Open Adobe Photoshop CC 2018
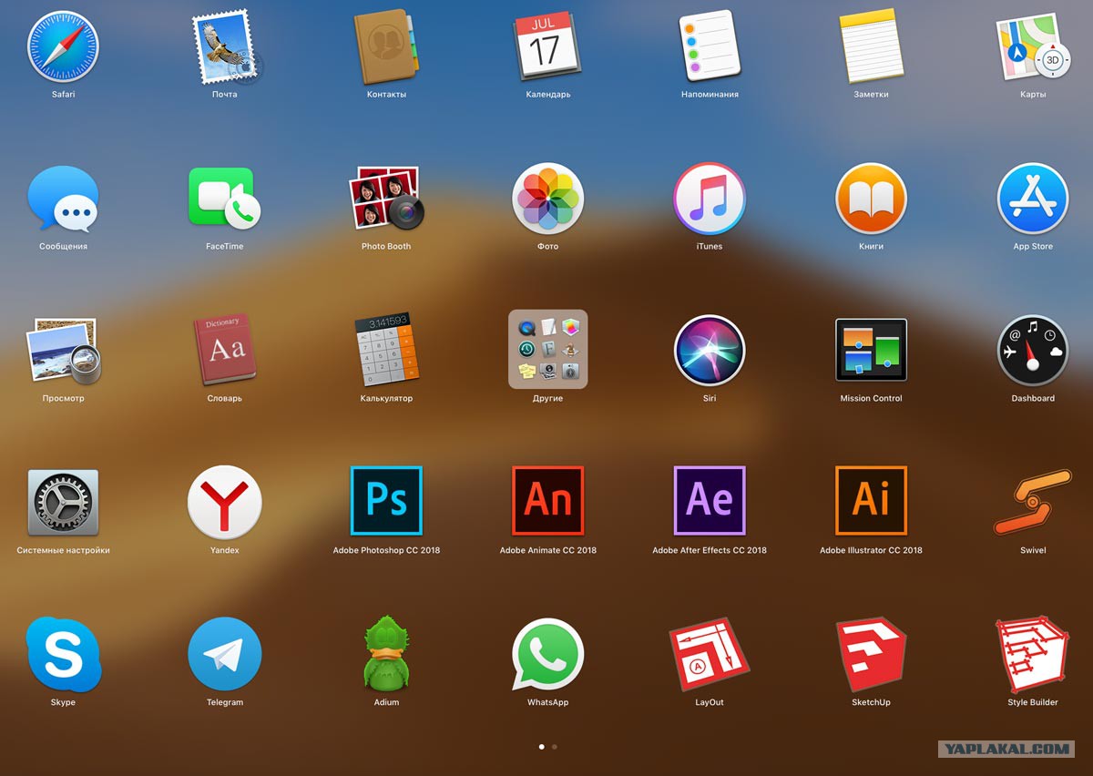The image size is (1093, 776). 386,501
